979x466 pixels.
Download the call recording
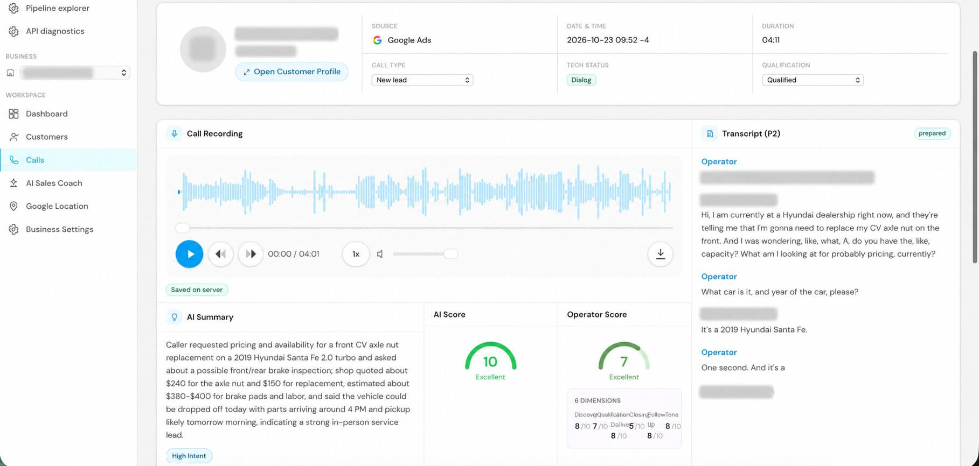click(660, 254)
